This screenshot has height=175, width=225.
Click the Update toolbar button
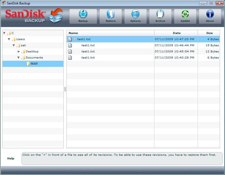(185, 16)
